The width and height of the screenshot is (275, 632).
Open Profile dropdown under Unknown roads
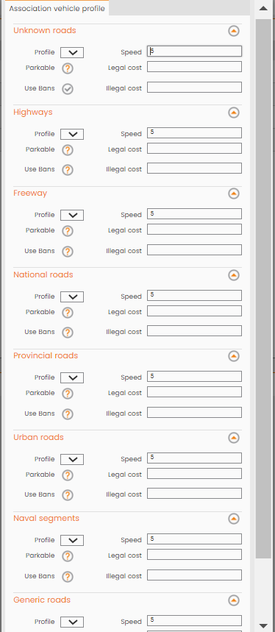click(72, 53)
